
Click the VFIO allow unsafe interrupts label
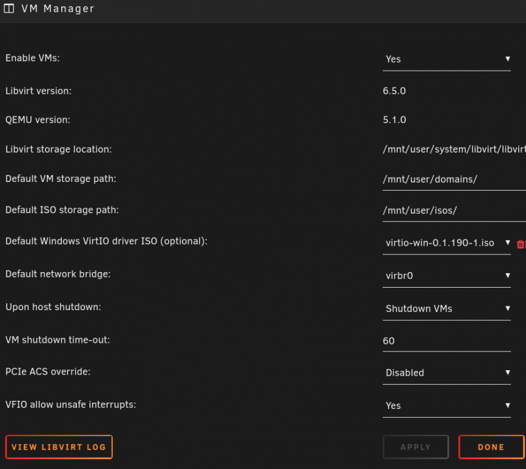point(71,405)
